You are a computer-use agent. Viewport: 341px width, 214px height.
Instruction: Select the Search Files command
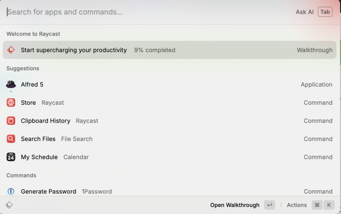pyautogui.click(x=167, y=139)
